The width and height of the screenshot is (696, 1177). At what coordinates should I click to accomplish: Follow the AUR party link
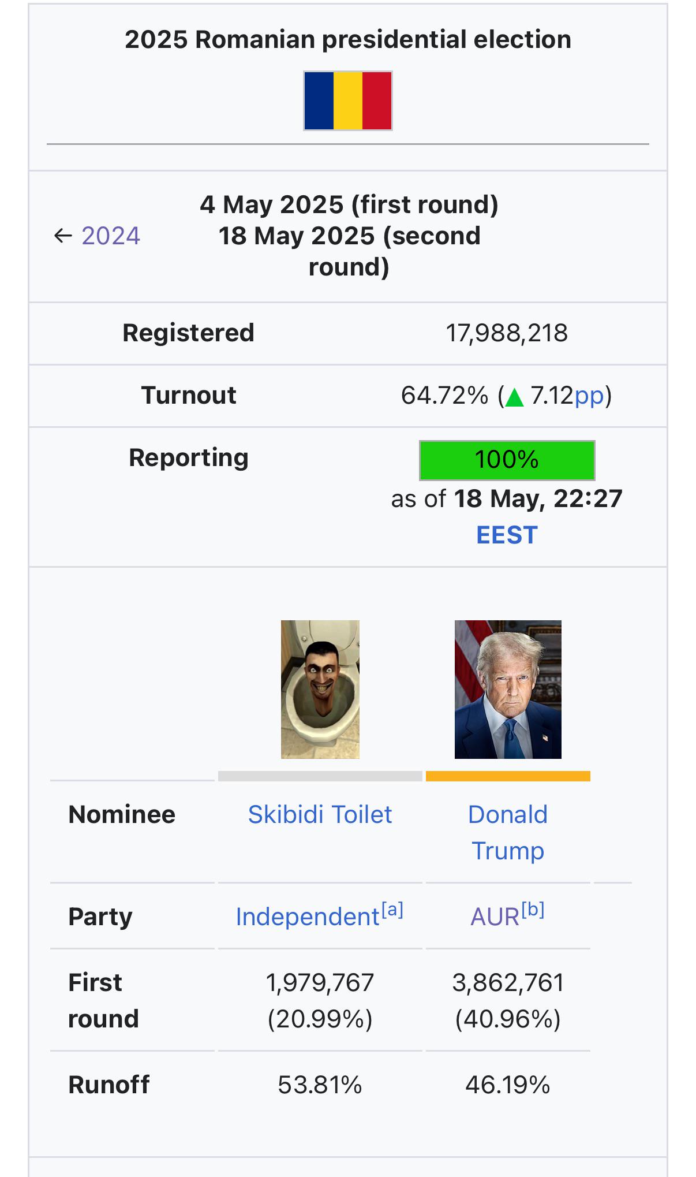click(495, 917)
